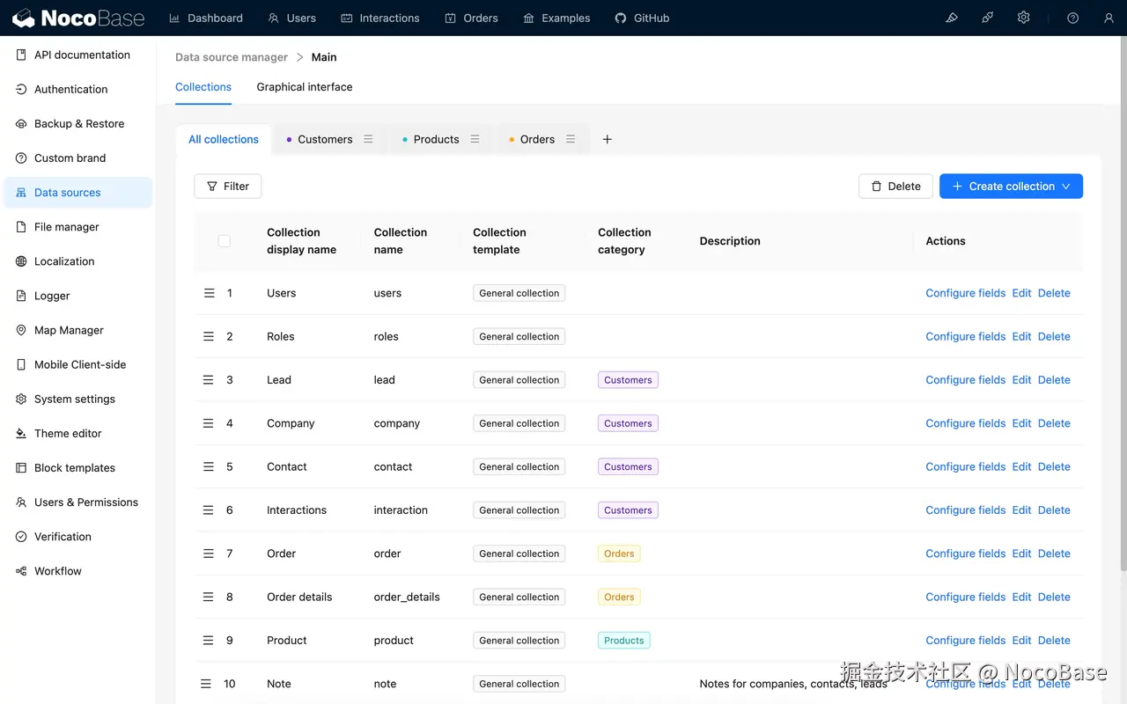
Task: Open File manager from the sidebar
Action: click(64, 226)
